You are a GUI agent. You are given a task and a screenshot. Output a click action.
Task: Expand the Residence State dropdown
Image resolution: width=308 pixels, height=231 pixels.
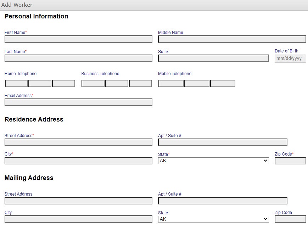(x=213, y=161)
